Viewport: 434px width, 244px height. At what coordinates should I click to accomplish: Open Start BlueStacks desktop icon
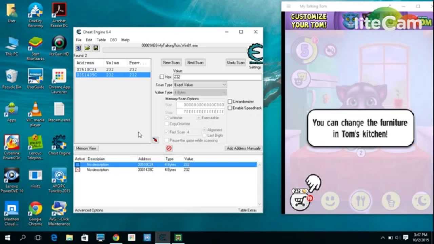tap(35, 48)
